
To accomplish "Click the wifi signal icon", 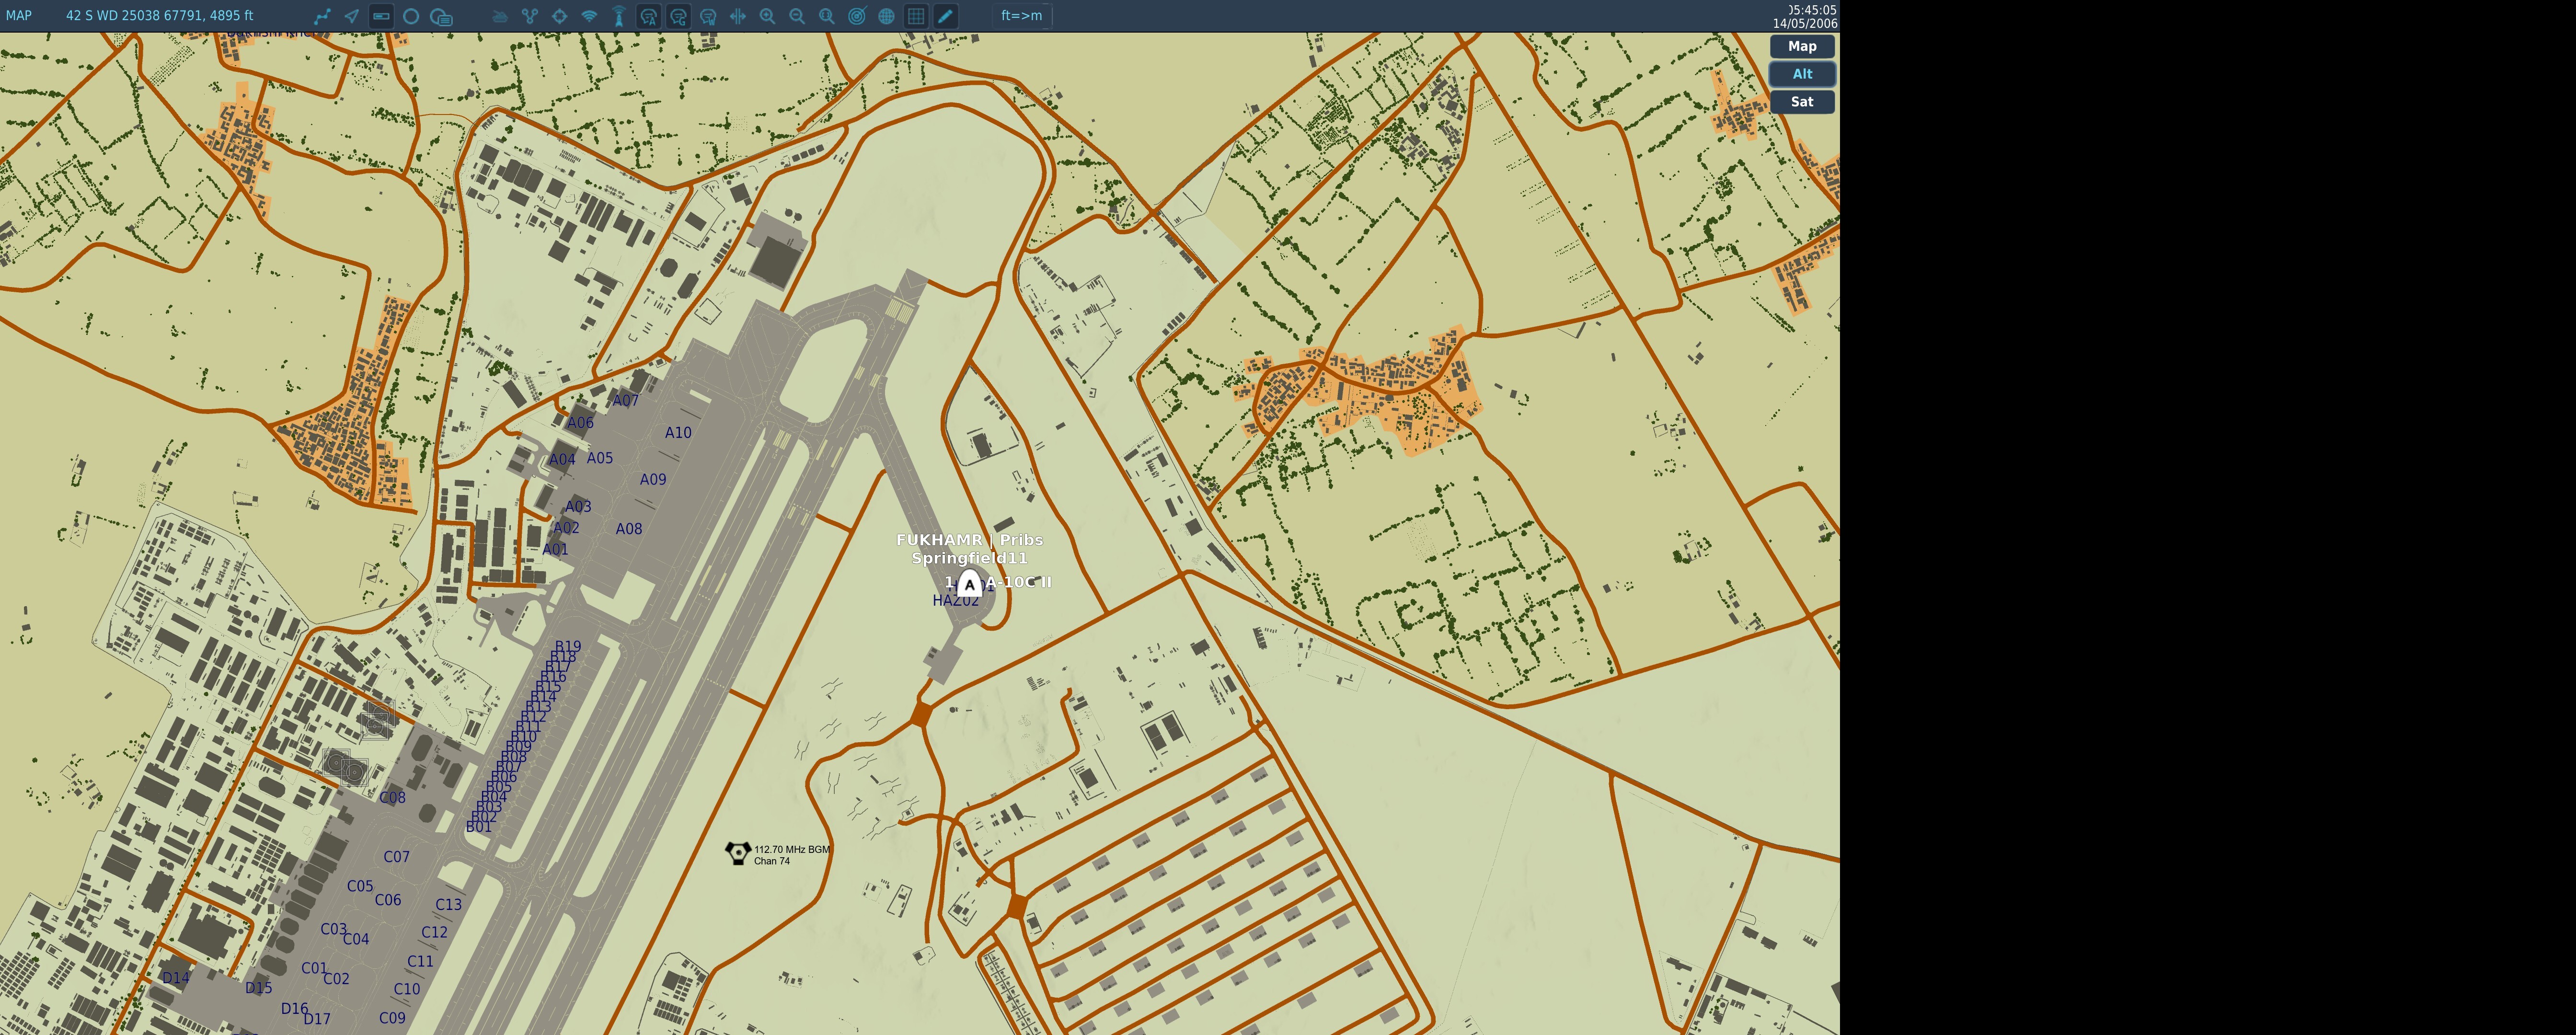I will (x=589, y=16).
